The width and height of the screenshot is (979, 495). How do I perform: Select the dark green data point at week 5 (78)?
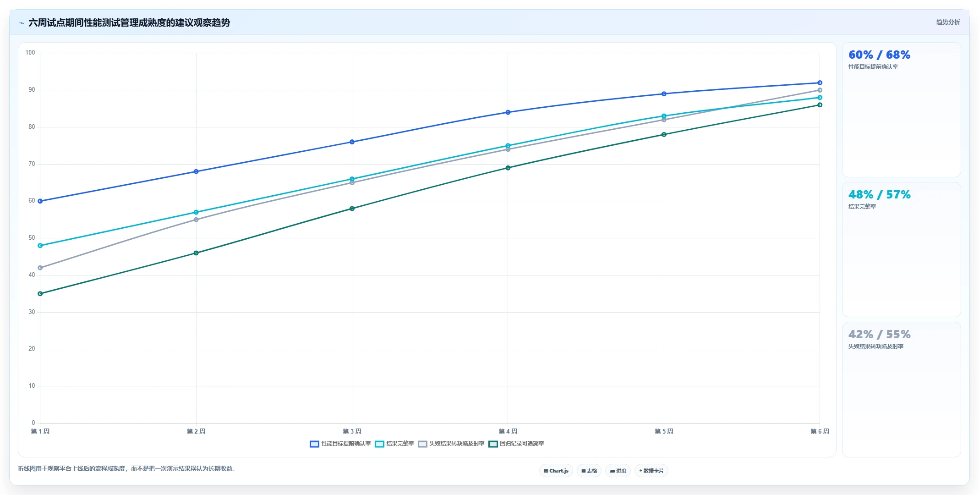tap(664, 135)
